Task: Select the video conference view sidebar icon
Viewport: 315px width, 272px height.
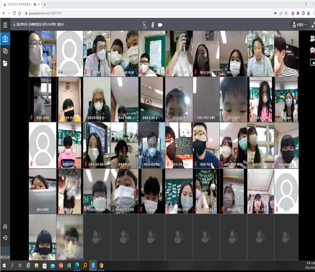Action: point(5,39)
